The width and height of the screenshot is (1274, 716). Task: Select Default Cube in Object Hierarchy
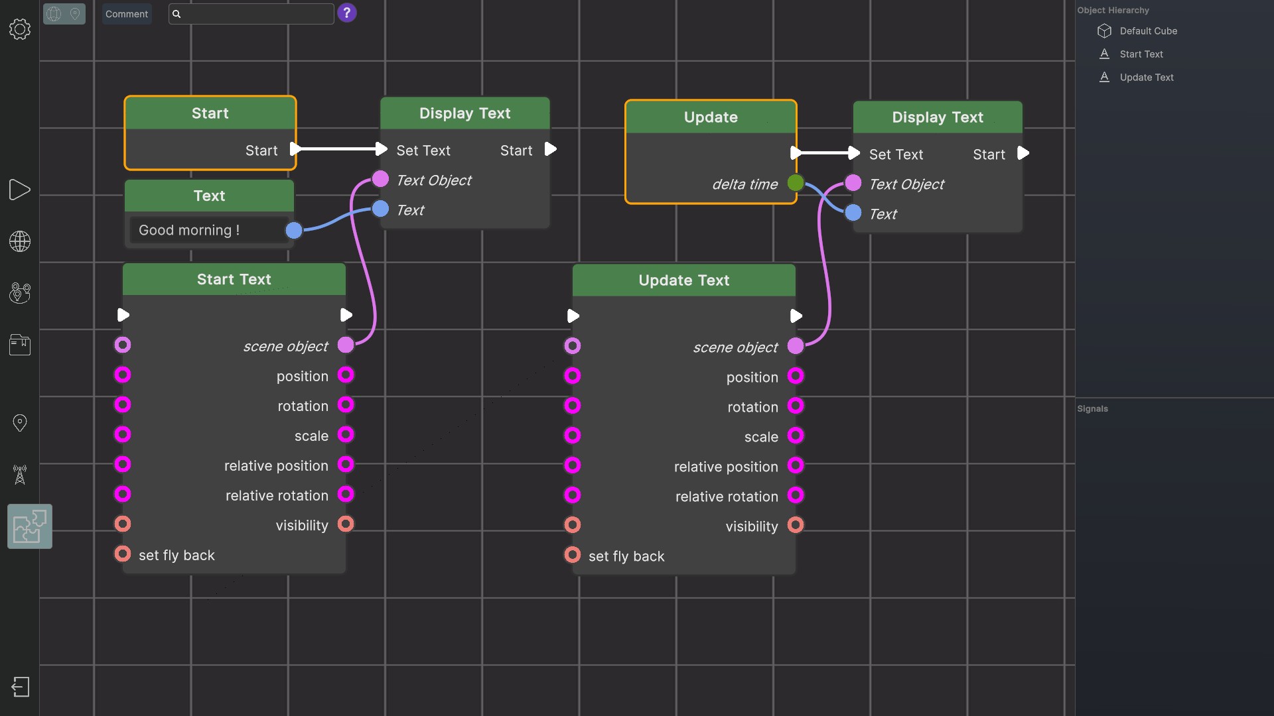click(1148, 31)
